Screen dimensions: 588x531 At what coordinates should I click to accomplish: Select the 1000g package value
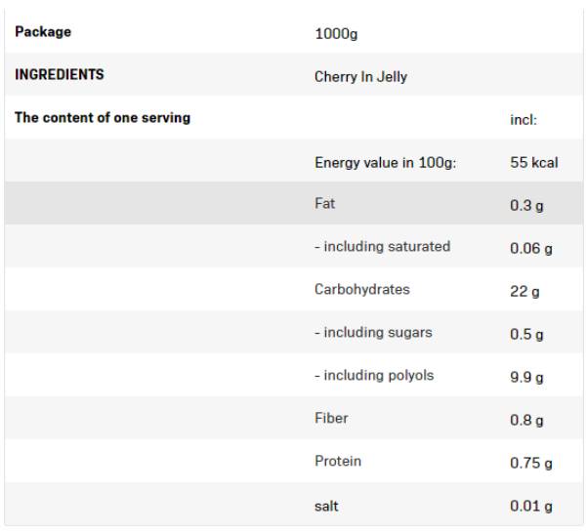[x=336, y=33]
